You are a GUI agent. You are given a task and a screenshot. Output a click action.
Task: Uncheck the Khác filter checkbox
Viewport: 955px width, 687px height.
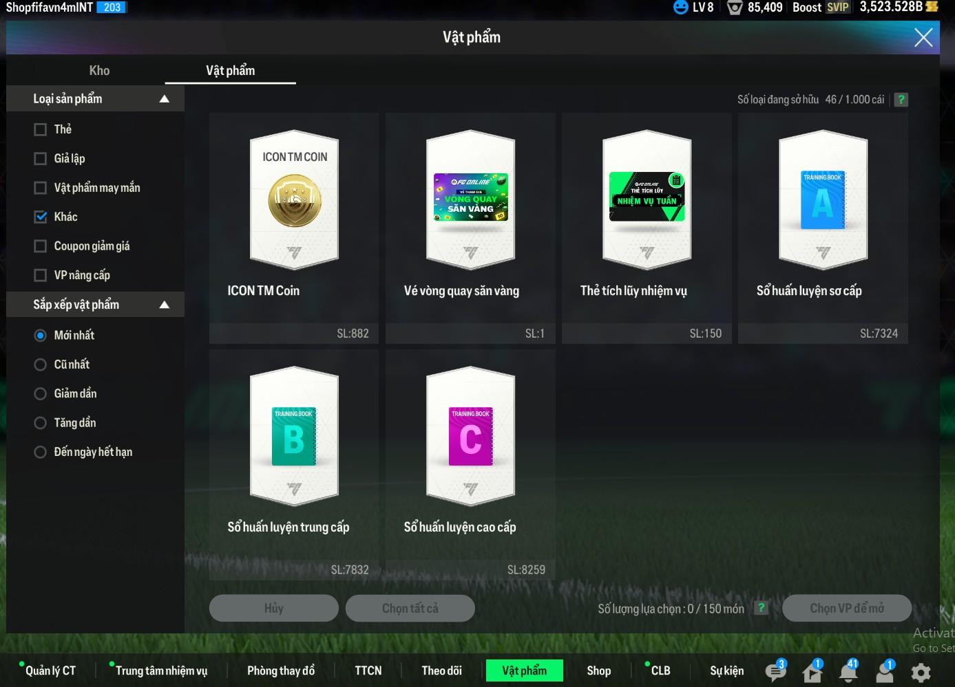(x=41, y=217)
